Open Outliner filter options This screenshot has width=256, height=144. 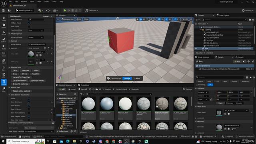pos(198,20)
